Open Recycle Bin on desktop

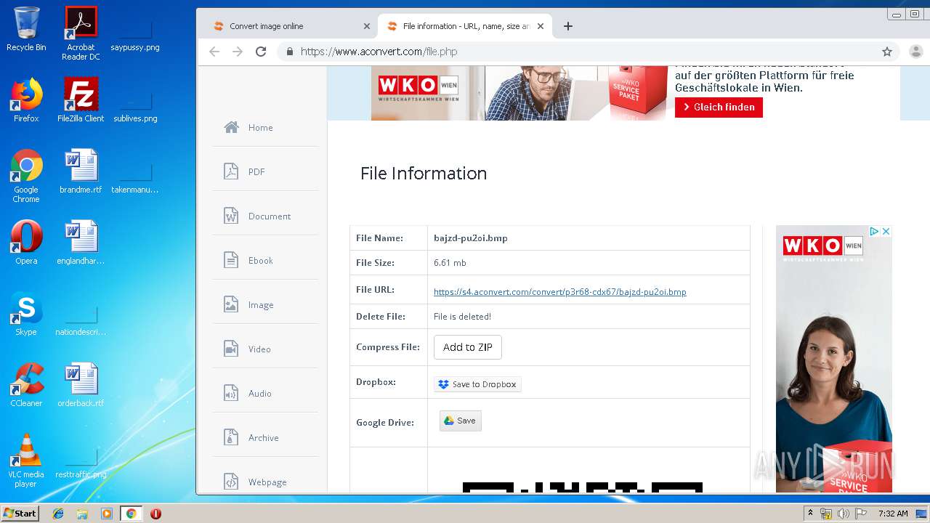tap(26, 29)
